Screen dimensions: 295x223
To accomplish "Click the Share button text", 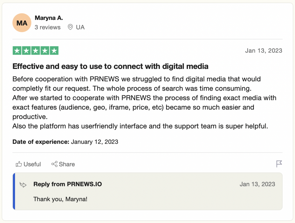I will [x=67, y=164].
